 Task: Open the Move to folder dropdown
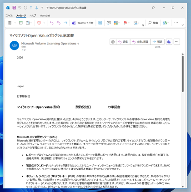tap(29, 23)
